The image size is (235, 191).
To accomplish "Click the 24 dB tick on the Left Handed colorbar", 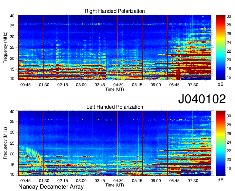I will pyautogui.click(x=229, y=142).
